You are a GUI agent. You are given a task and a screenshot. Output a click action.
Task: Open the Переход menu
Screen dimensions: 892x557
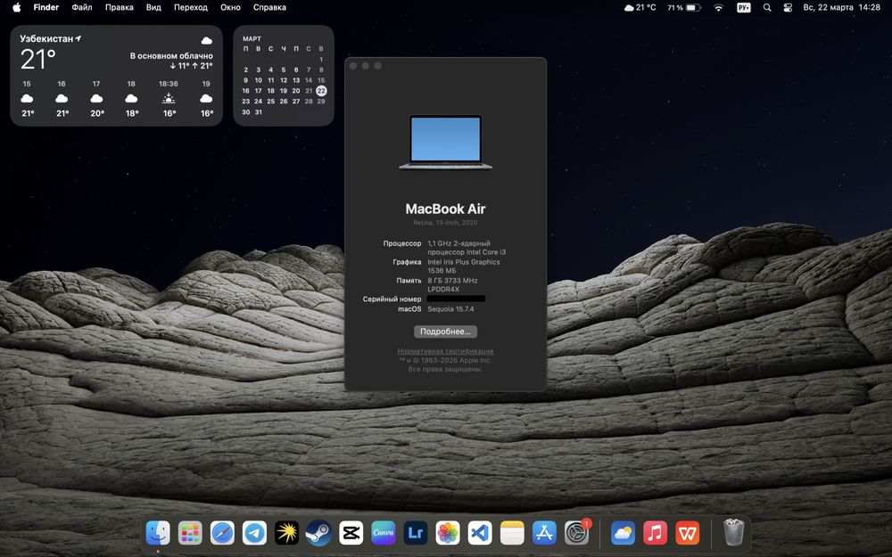[x=191, y=7]
